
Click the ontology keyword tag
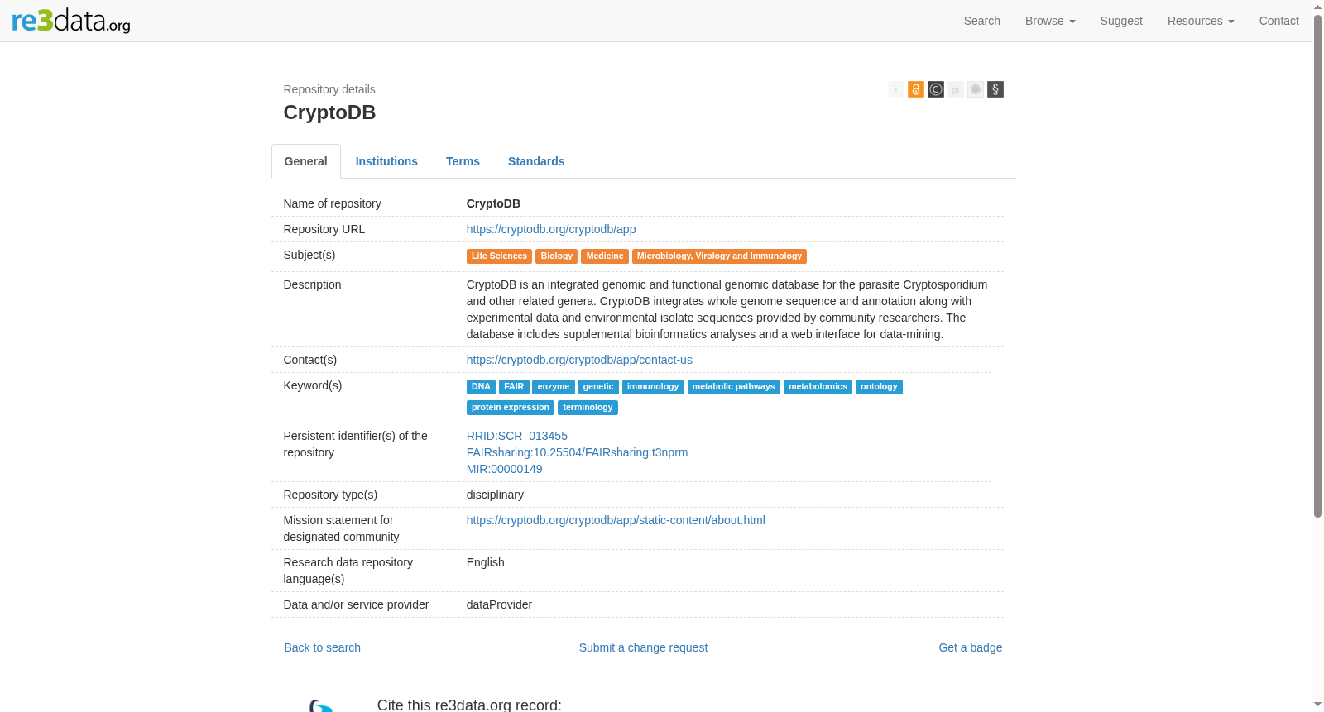click(x=879, y=387)
